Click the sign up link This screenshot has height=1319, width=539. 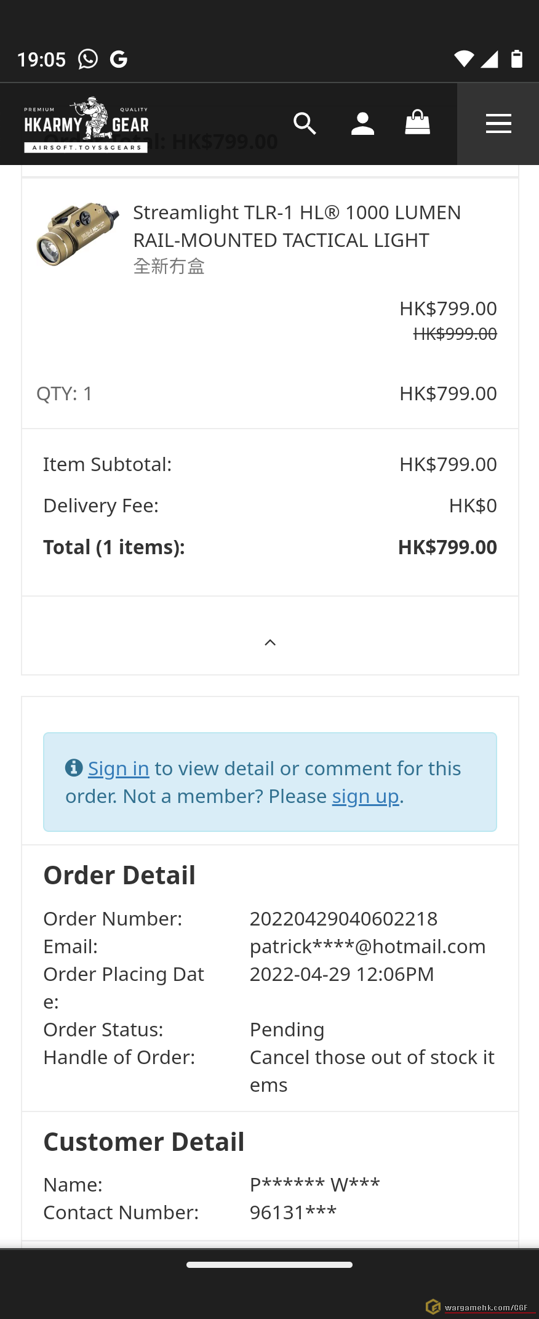tap(365, 796)
